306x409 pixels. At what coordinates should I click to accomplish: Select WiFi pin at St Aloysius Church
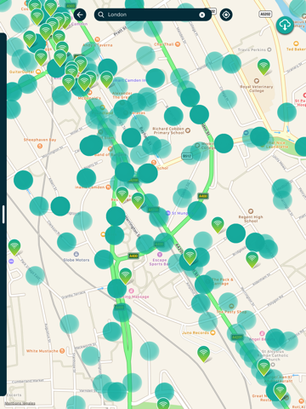click(263, 367)
